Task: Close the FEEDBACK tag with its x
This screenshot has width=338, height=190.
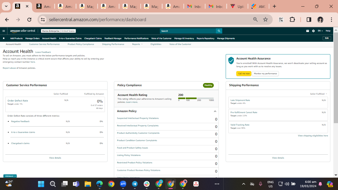Action: pyautogui.click(x=15, y=176)
